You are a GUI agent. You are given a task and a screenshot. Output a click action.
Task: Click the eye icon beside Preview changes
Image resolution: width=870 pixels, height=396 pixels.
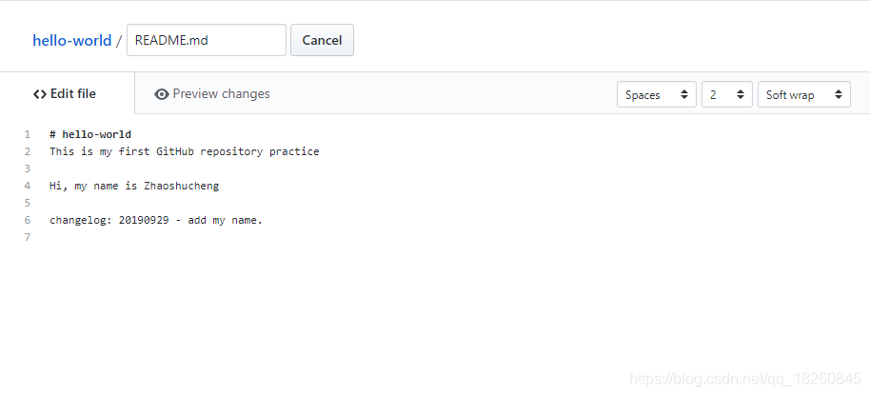click(162, 94)
